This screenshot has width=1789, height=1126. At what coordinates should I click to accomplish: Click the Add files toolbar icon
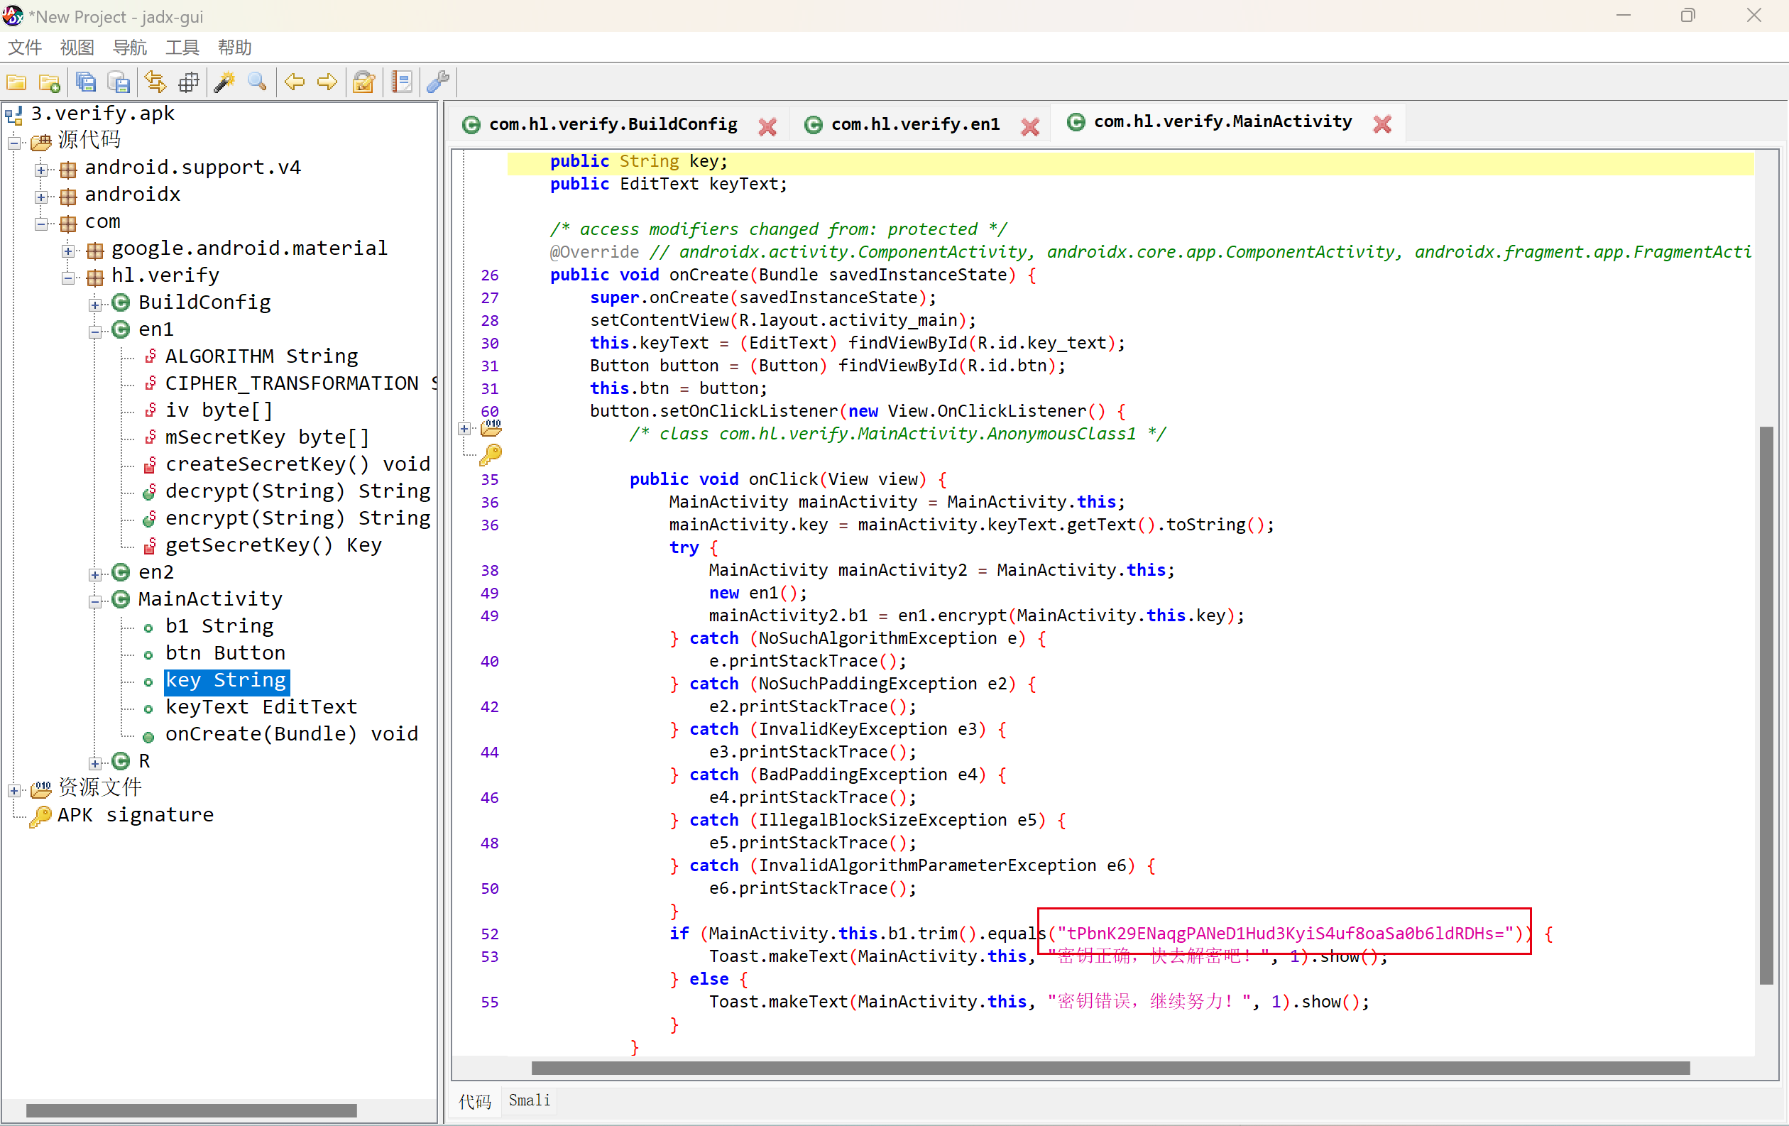[50, 82]
